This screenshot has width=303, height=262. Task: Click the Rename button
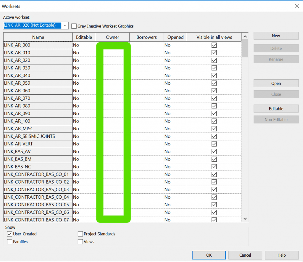click(x=275, y=59)
